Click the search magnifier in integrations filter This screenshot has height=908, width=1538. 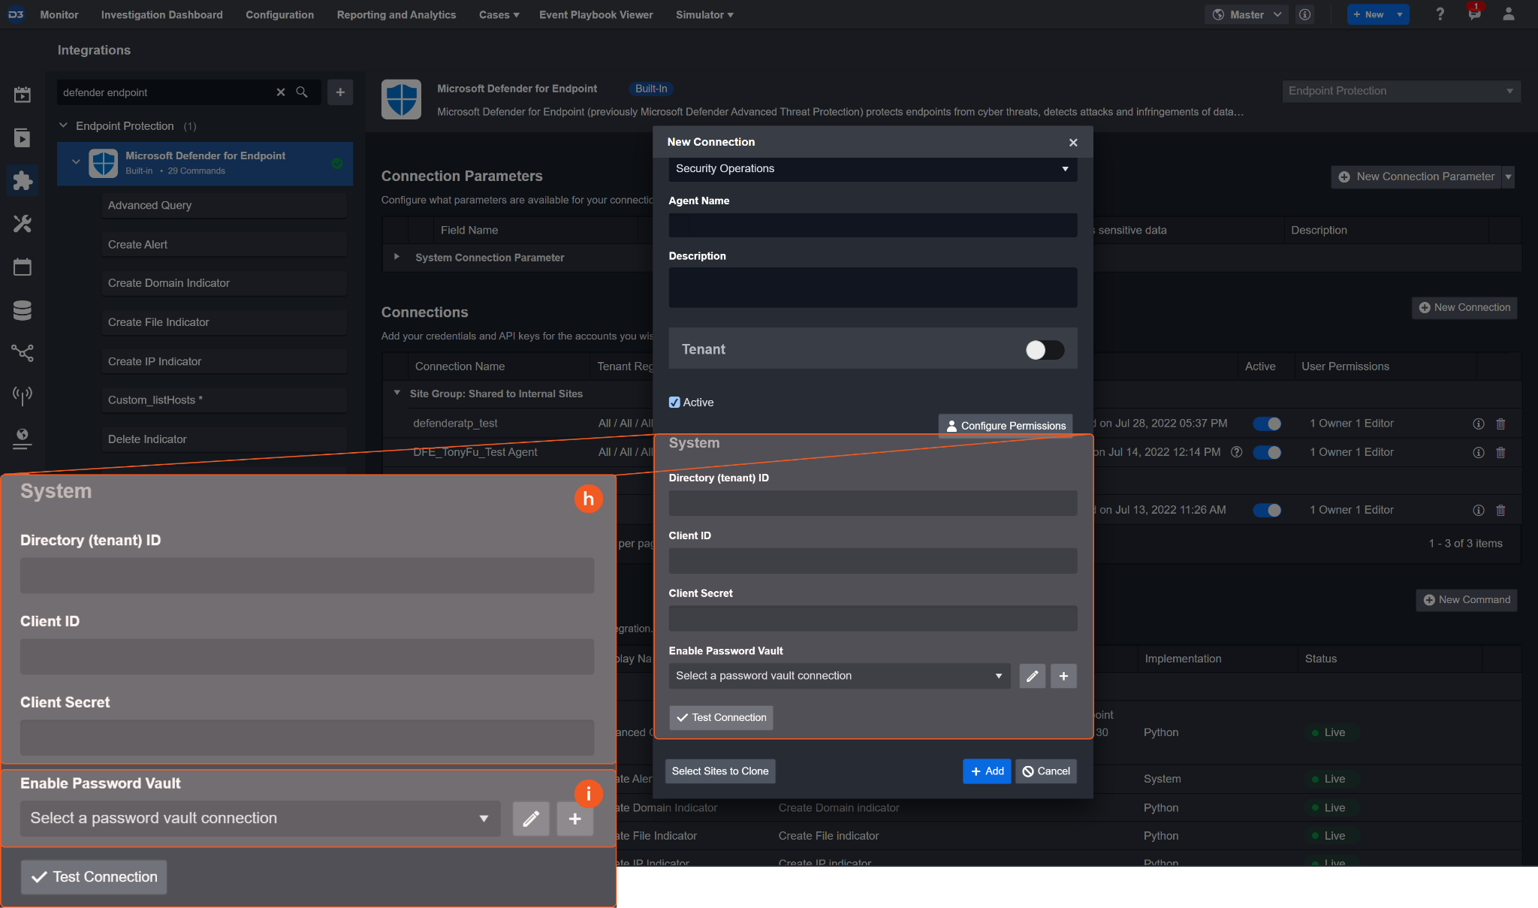coord(302,92)
